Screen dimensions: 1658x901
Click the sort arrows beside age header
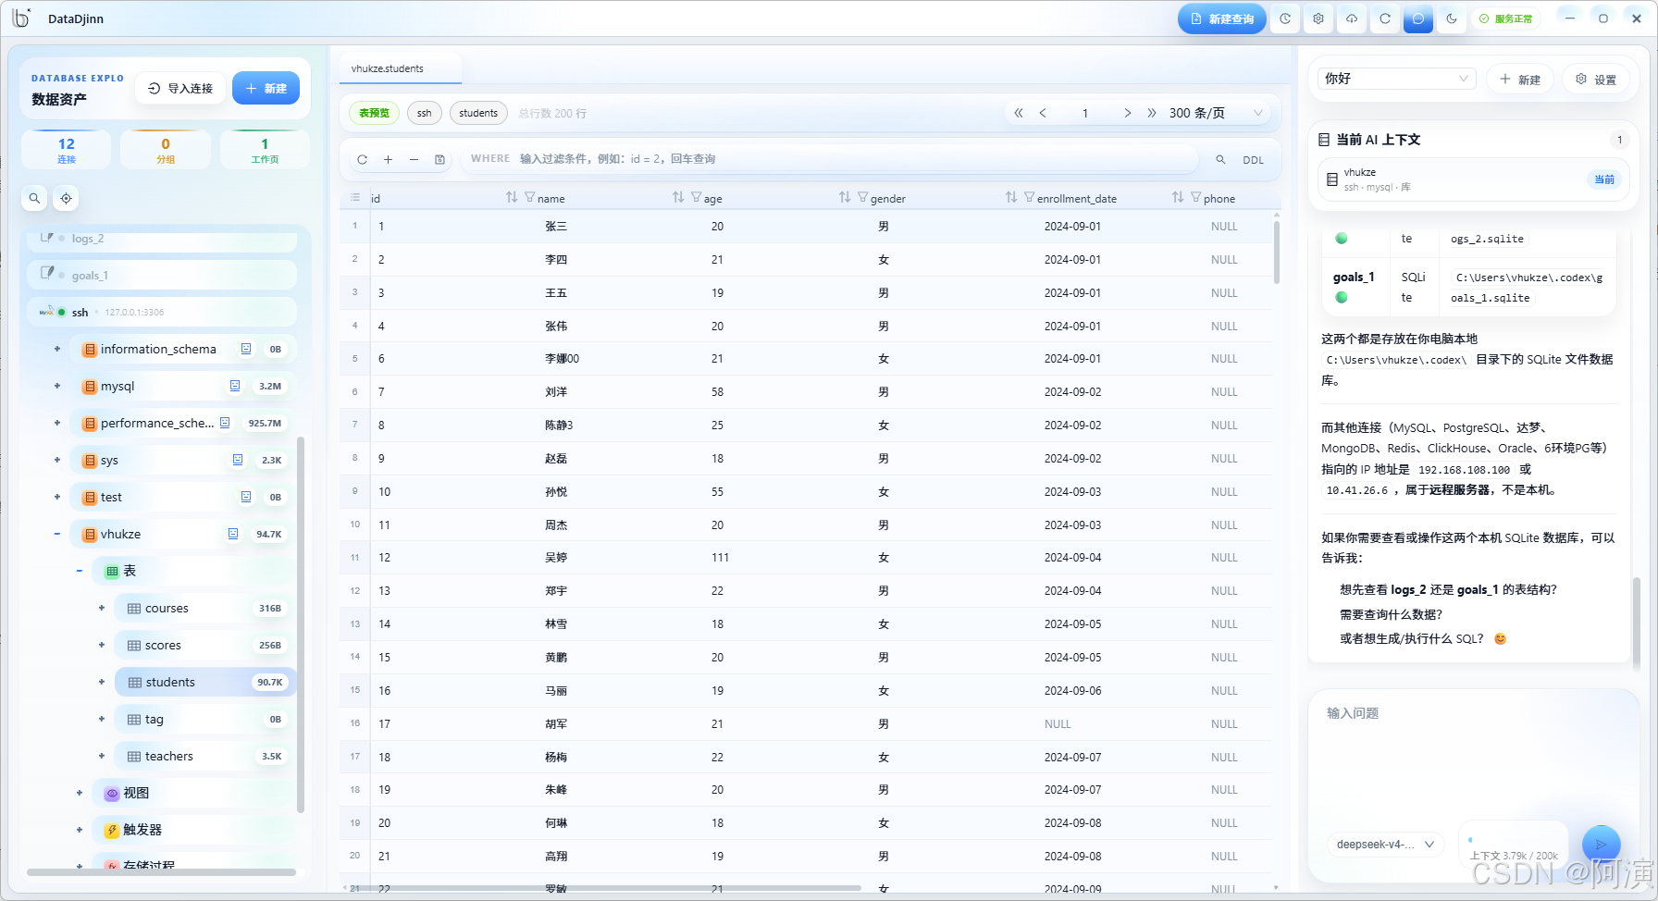pos(678,198)
